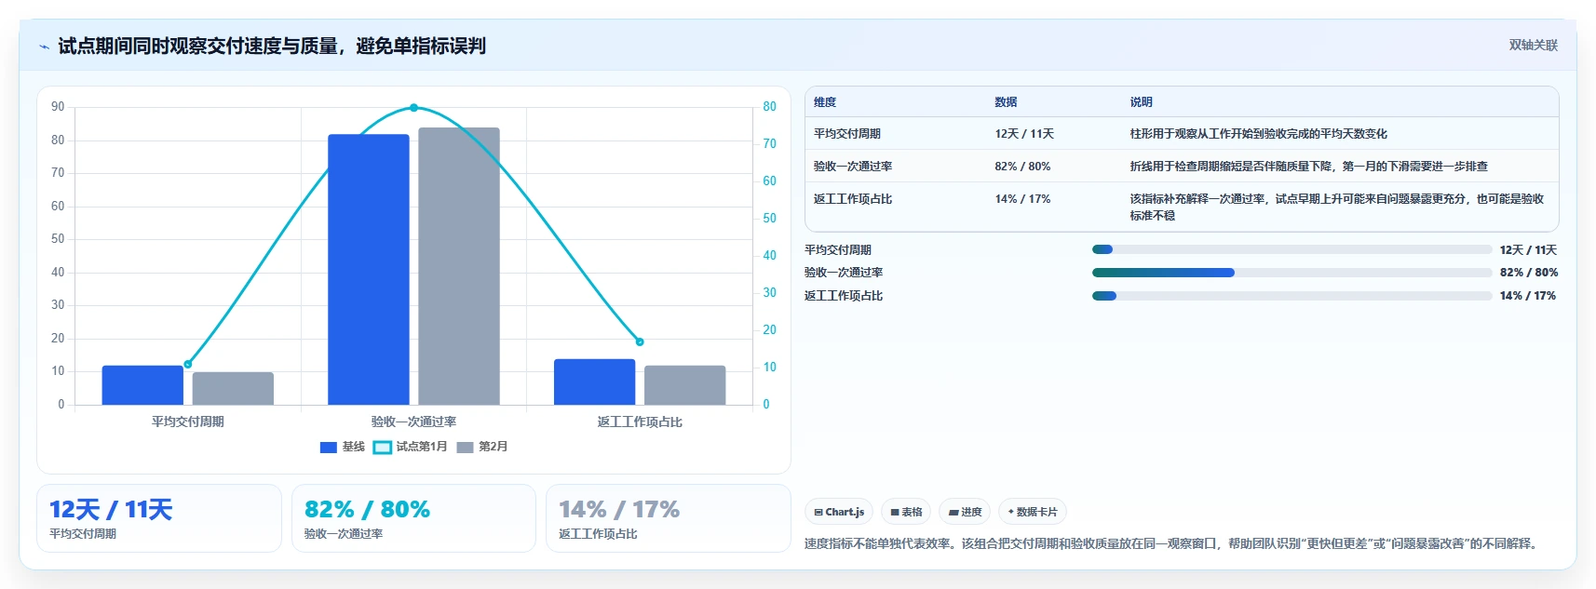Click the 12天 / 11天 progress value label
Image resolution: width=1596 pixels, height=589 pixels.
coord(1529,250)
